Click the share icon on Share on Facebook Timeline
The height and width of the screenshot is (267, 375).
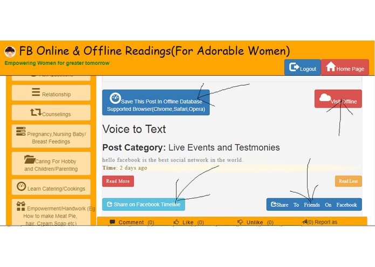(110, 204)
